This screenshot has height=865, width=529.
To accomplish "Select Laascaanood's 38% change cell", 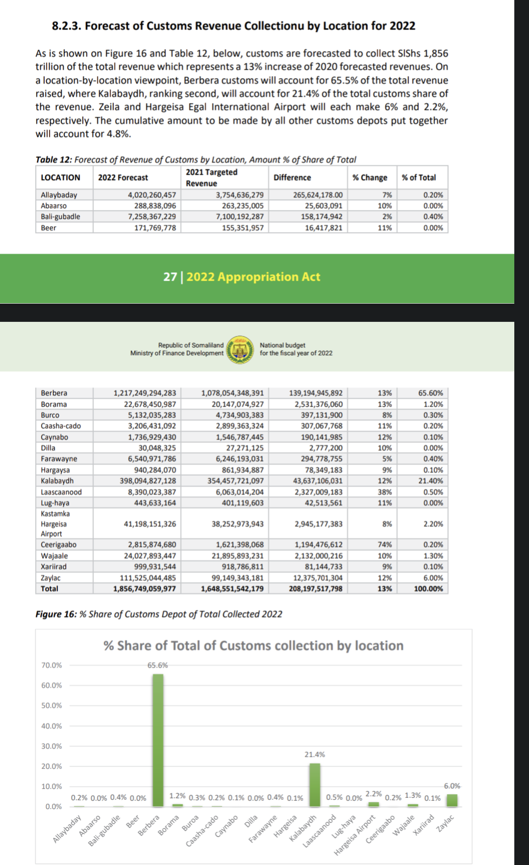I will pos(385,492).
